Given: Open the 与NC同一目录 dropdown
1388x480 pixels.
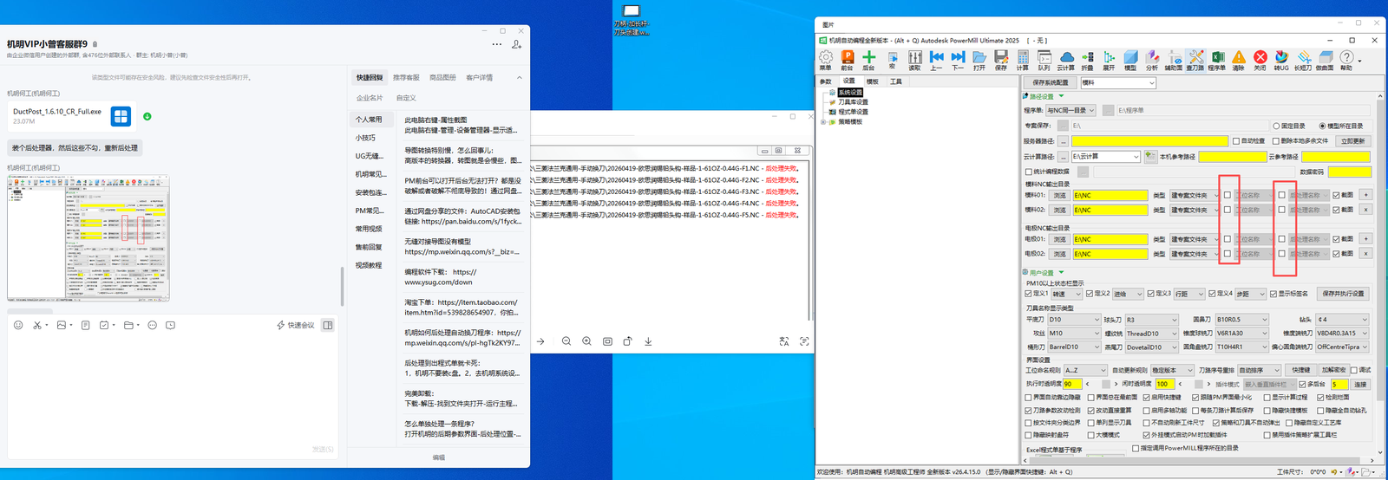Looking at the screenshot, I should point(1071,110).
